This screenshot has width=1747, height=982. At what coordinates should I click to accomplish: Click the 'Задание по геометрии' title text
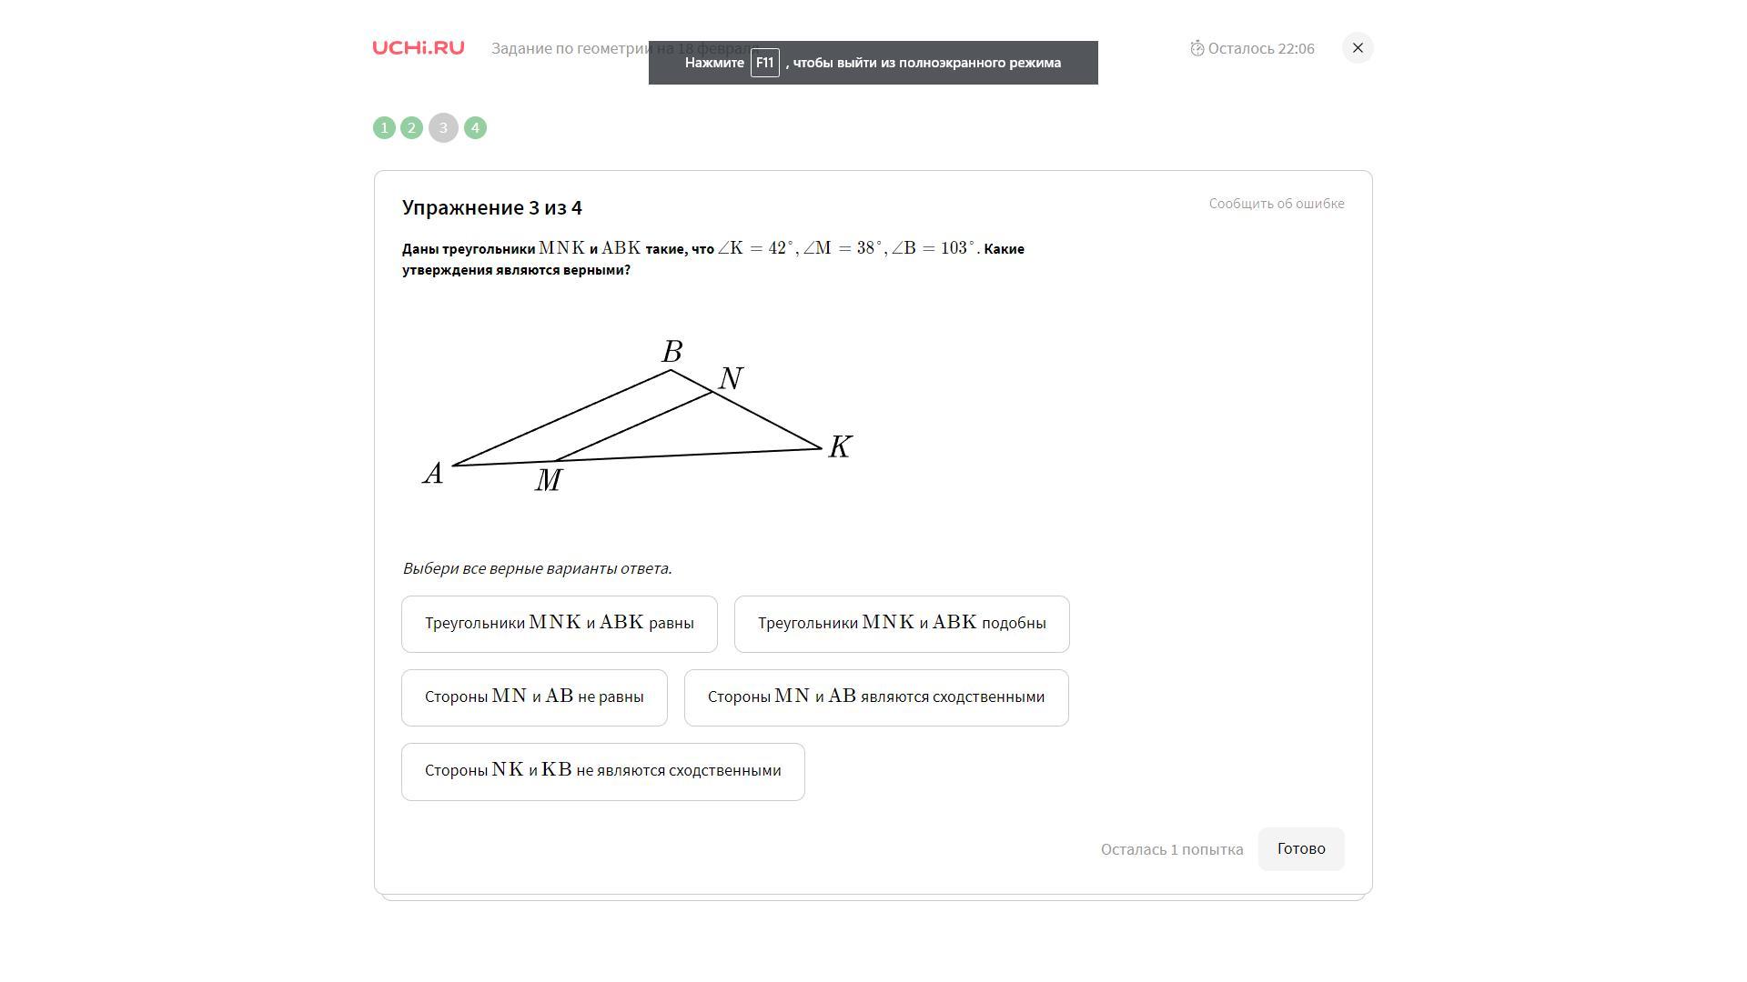(569, 49)
